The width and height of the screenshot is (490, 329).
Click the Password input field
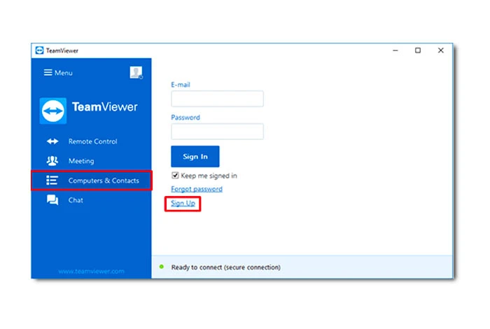(217, 131)
